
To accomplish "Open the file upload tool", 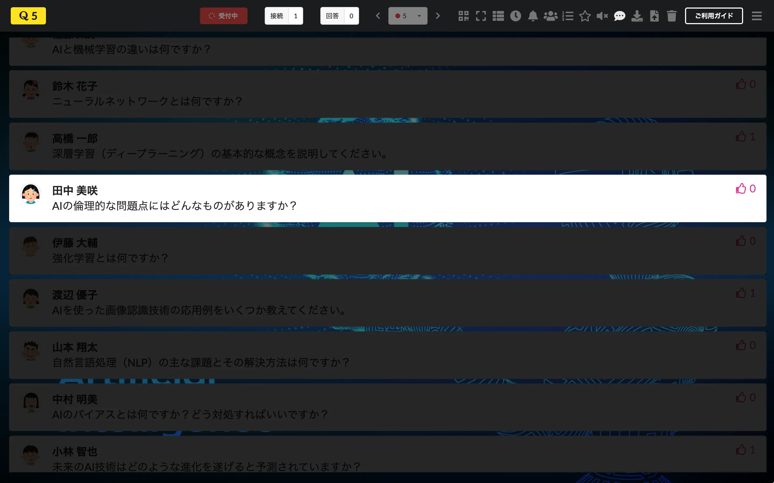I will click(x=654, y=16).
